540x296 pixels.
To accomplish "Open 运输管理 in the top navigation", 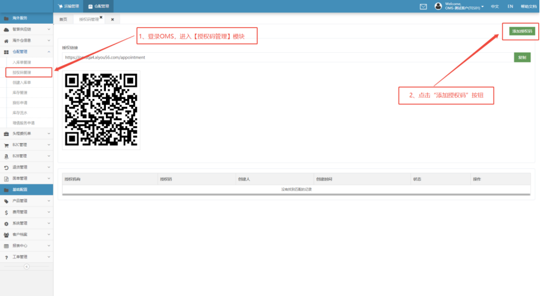I will pyautogui.click(x=70, y=7).
